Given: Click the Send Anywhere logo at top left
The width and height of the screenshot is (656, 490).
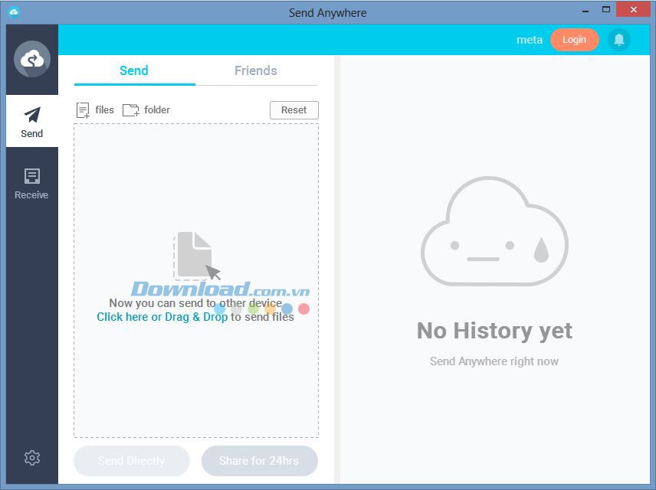Looking at the screenshot, I should [x=31, y=58].
